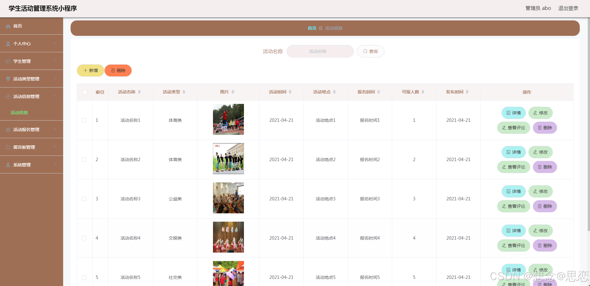Viewport: 590px width, 286px height.
Task: Edit 活动名称4 with 修改
Action: 540,231
